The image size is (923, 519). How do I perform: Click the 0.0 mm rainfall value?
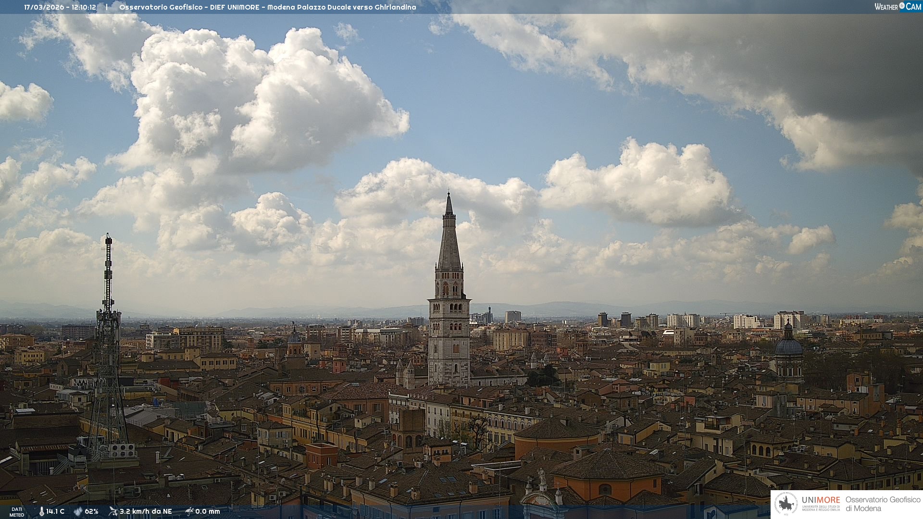coord(208,511)
